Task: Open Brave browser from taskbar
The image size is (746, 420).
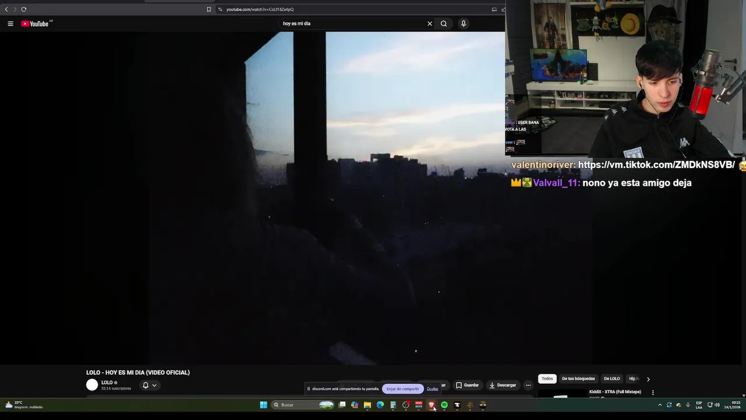Action: pyautogui.click(x=431, y=405)
